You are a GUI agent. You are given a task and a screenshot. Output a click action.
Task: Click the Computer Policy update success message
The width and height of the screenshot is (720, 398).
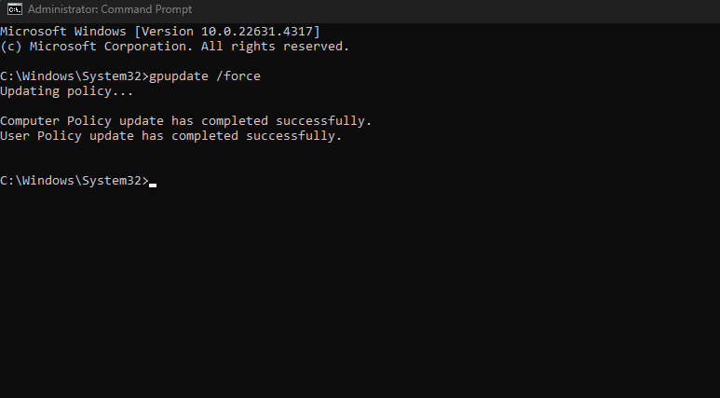185,121
